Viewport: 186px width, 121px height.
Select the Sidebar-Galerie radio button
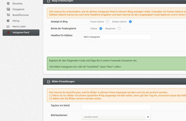pyautogui.click(x=130, y=22)
